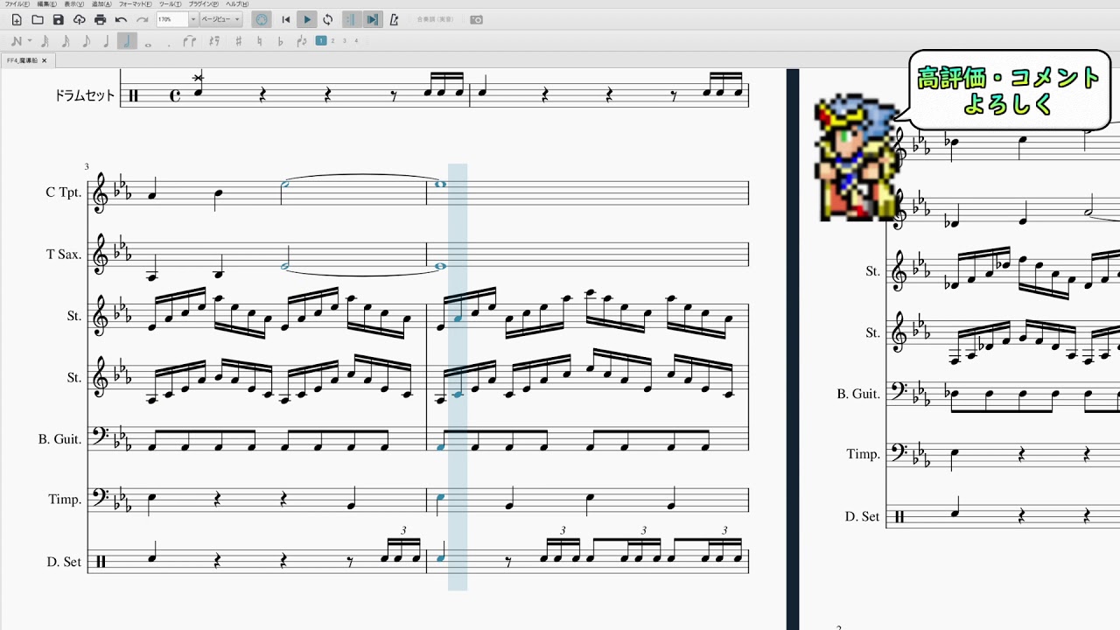Viewport: 1120px width, 630px height.
Task: Toggle play repeats button
Action: (351, 19)
